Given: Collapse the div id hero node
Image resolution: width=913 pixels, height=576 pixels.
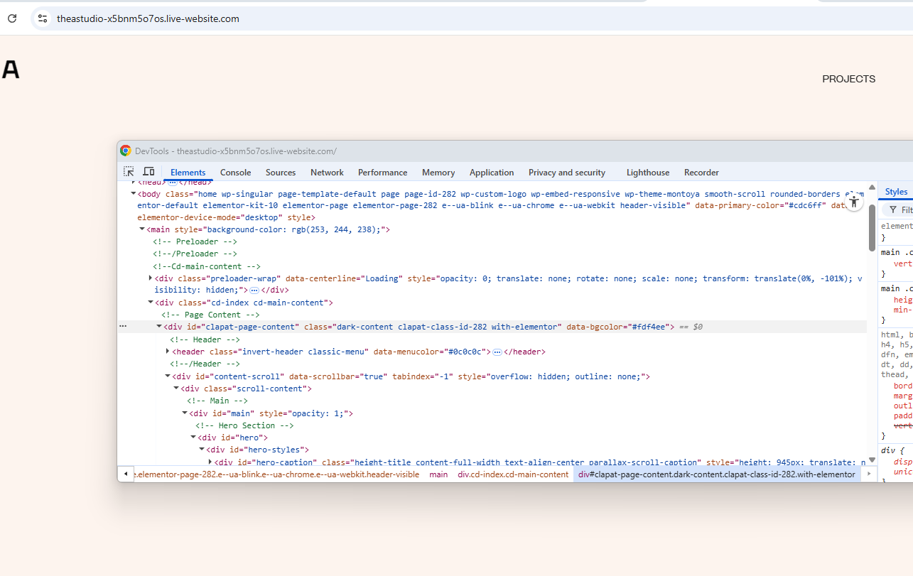Looking at the screenshot, I should [x=193, y=438].
